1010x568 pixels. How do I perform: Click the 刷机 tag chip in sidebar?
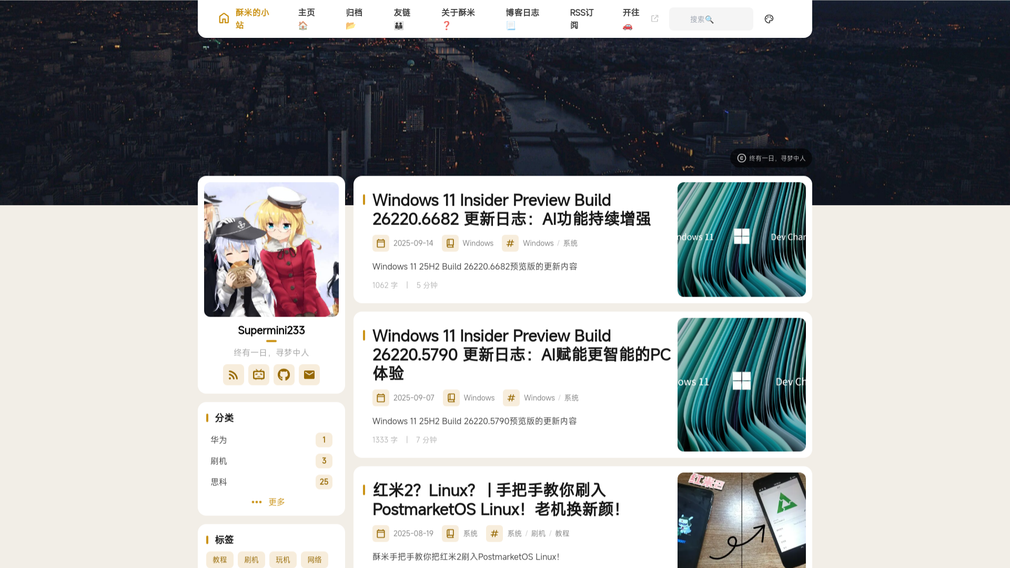pyautogui.click(x=251, y=560)
